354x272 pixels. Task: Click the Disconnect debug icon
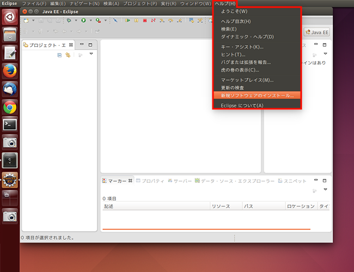point(153,21)
